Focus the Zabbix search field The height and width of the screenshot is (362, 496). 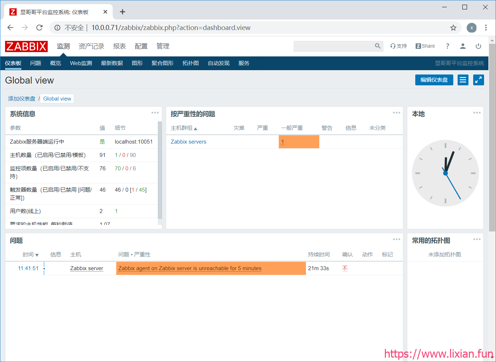(334, 46)
